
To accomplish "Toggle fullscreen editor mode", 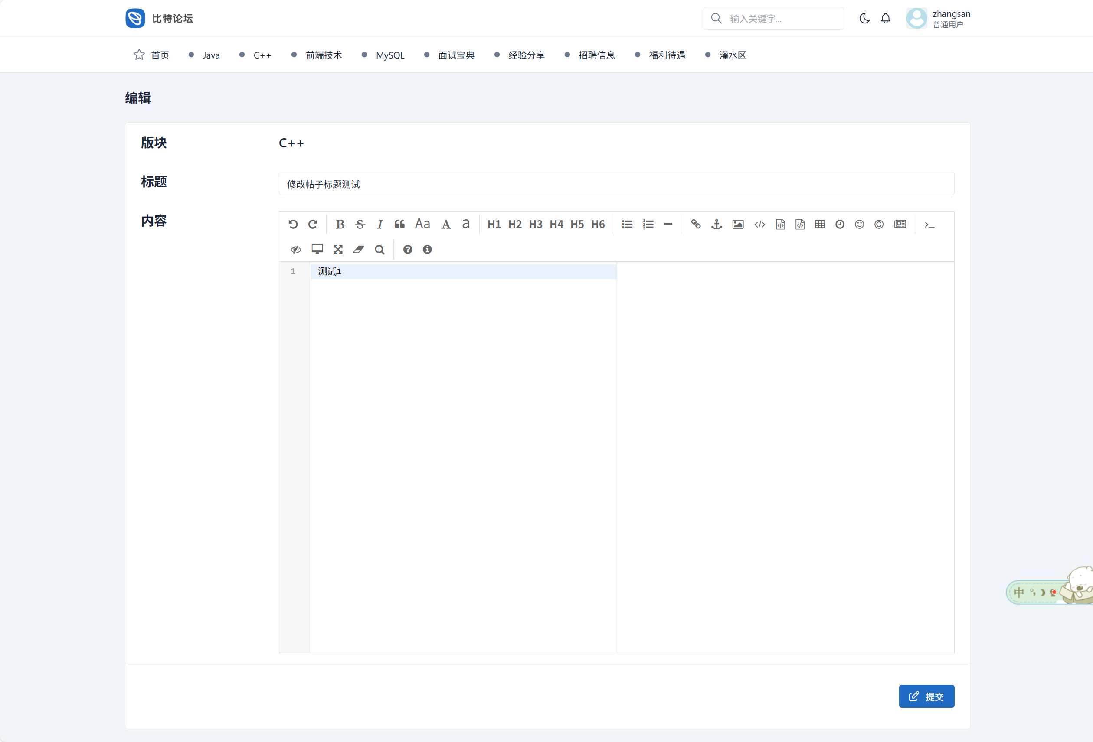I will coord(338,250).
